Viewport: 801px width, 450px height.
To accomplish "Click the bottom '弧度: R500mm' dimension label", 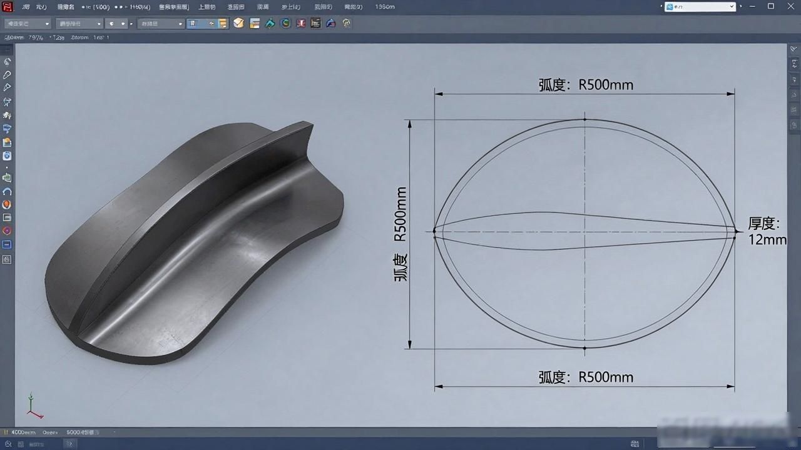I will (586, 377).
